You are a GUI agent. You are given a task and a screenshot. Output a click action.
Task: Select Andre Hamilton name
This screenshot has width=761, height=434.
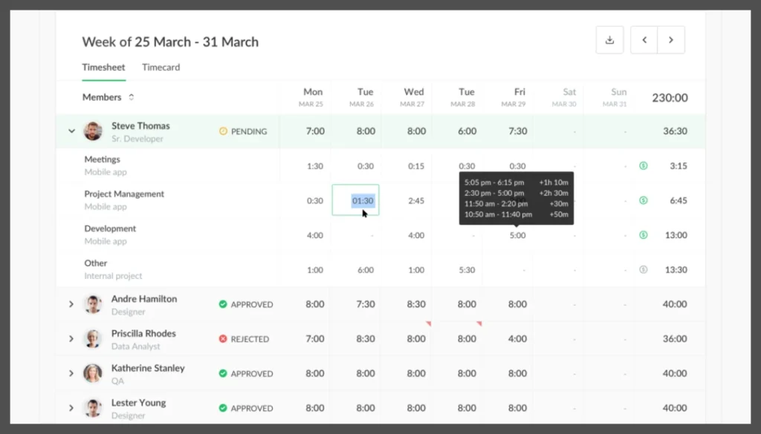(144, 299)
